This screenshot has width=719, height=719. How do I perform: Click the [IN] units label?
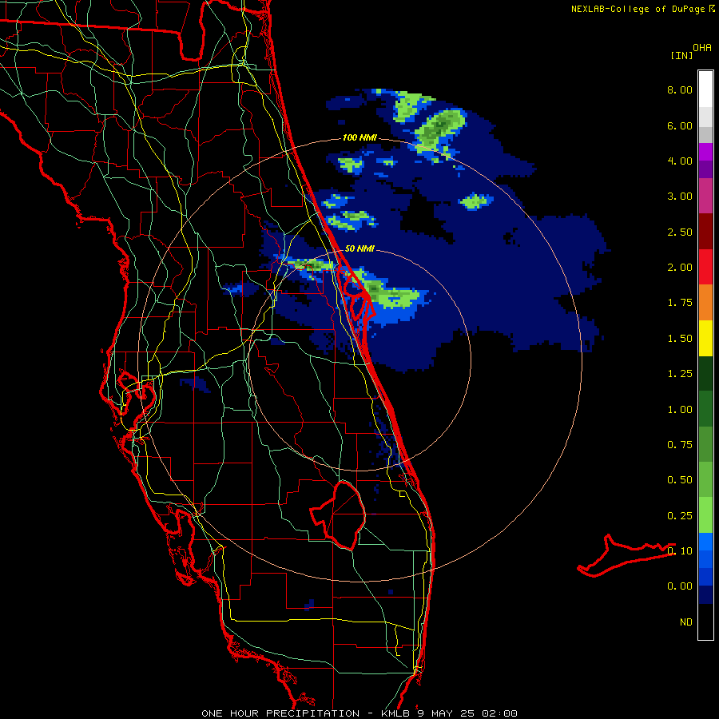point(682,55)
